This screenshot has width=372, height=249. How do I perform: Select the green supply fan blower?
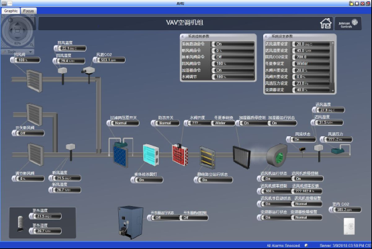277,155
